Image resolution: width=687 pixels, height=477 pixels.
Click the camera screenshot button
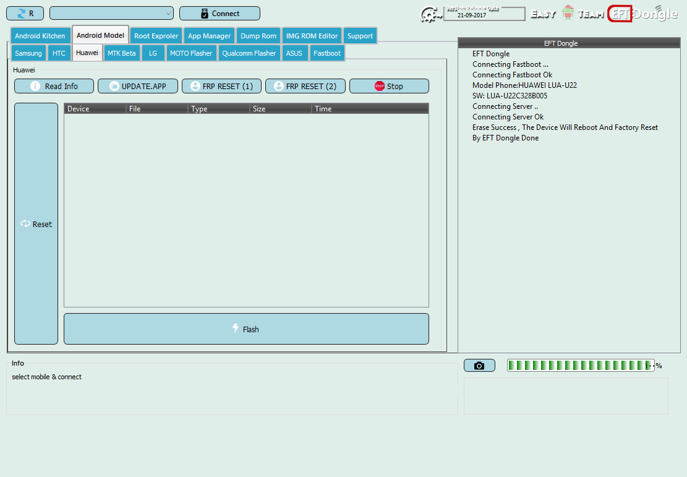tap(479, 365)
